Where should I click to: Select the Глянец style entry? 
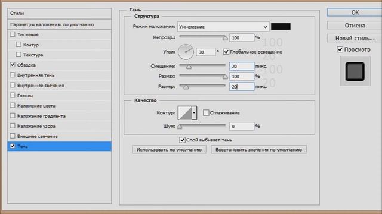point(25,96)
